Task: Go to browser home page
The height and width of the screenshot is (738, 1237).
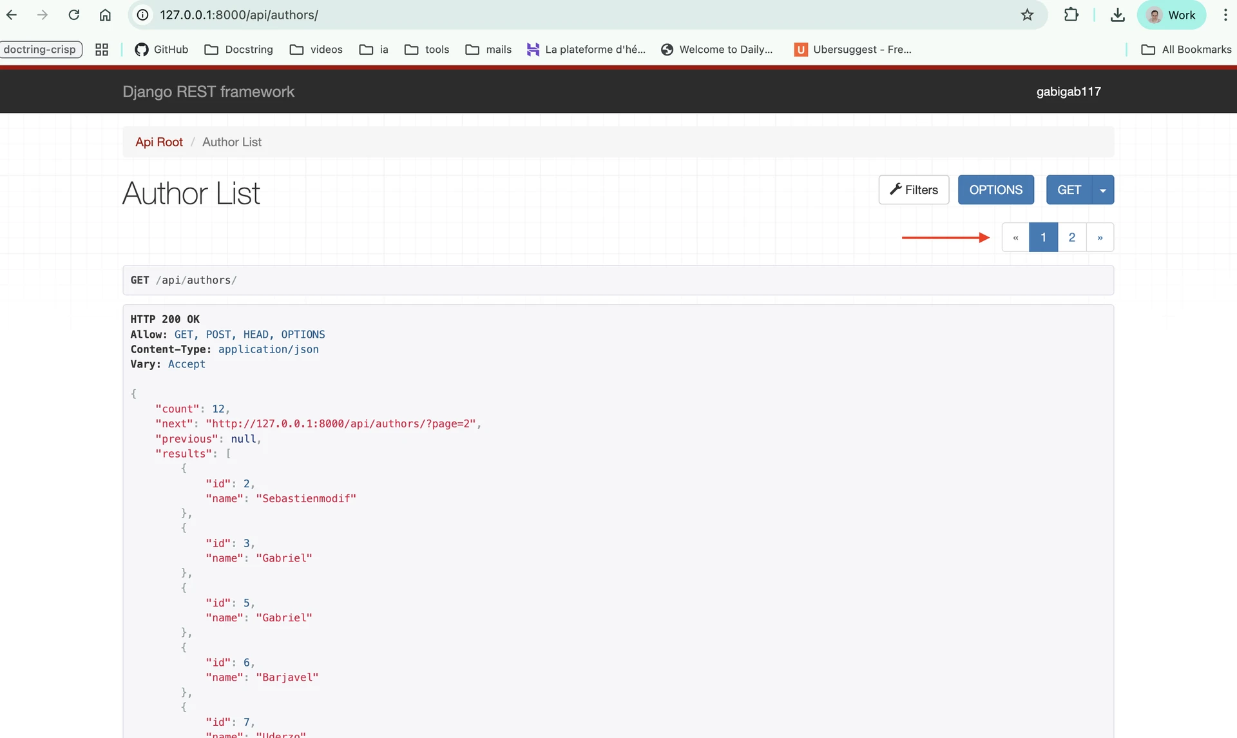Action: pos(105,15)
